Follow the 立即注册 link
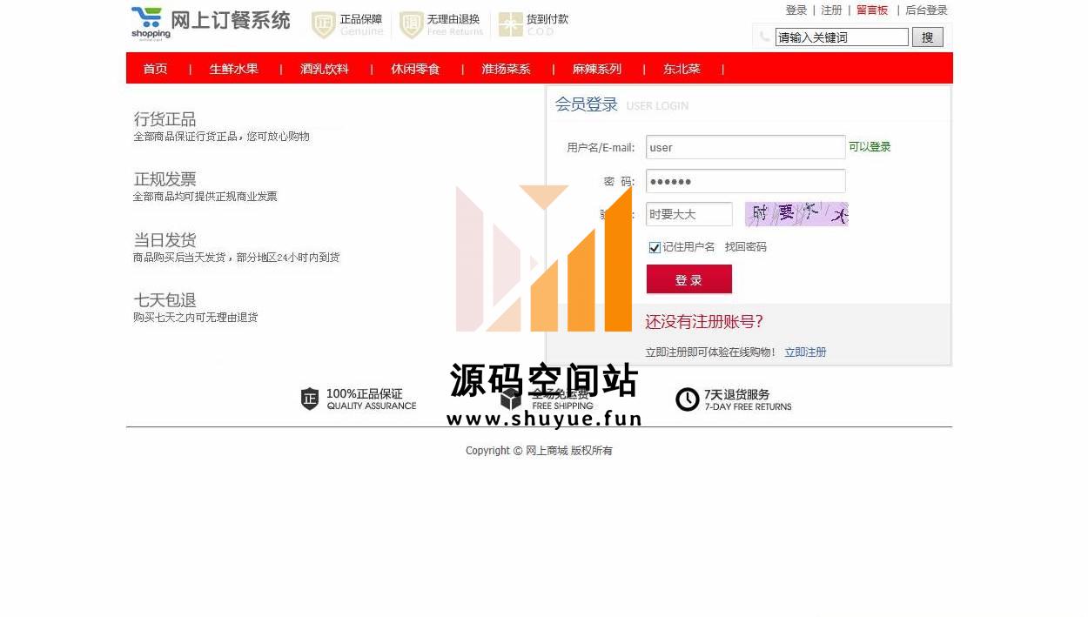 click(x=805, y=352)
